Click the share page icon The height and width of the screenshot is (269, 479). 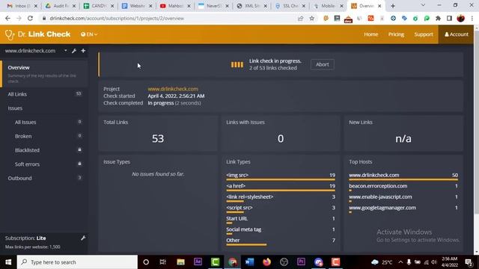[301, 18]
